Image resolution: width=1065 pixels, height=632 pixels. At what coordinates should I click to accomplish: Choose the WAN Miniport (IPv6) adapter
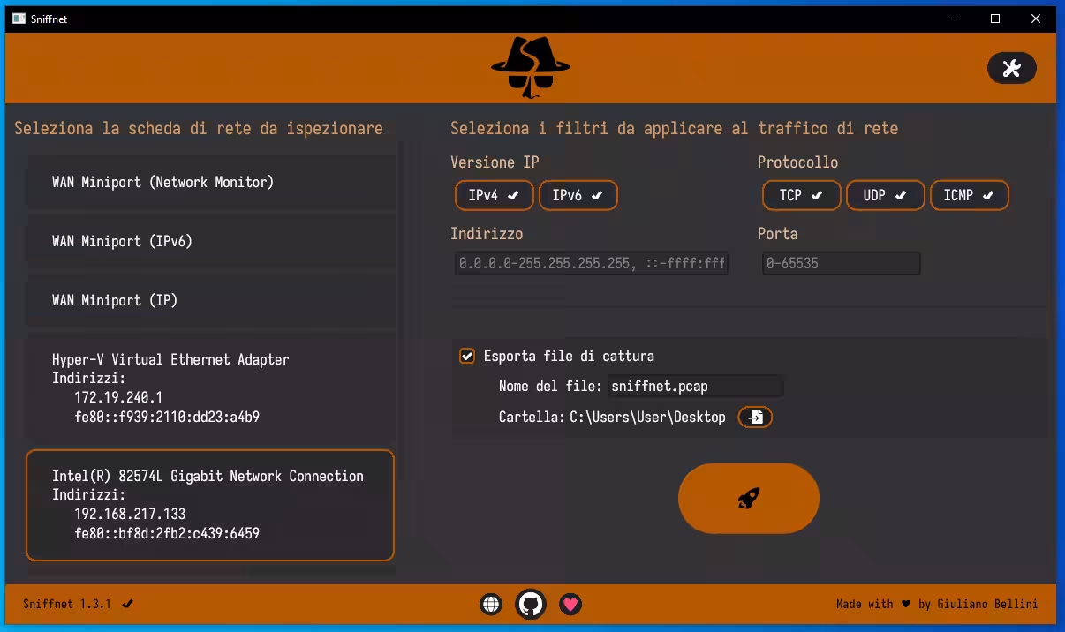pyautogui.click(x=210, y=241)
